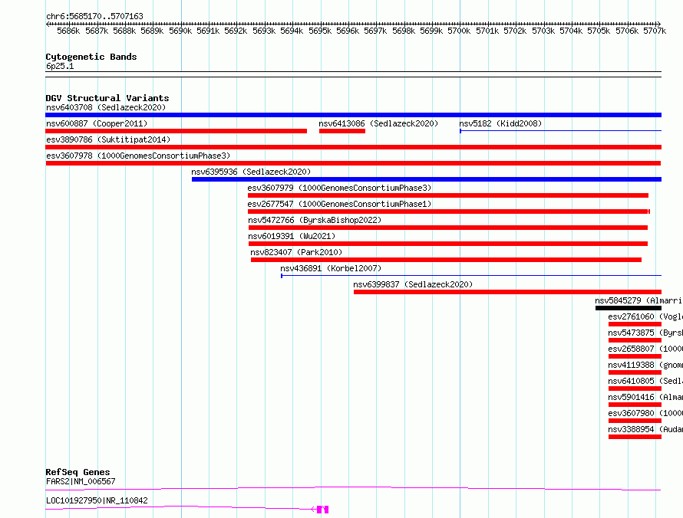
Task: Click the red bar under nsv6399837
Action: [x=507, y=292]
